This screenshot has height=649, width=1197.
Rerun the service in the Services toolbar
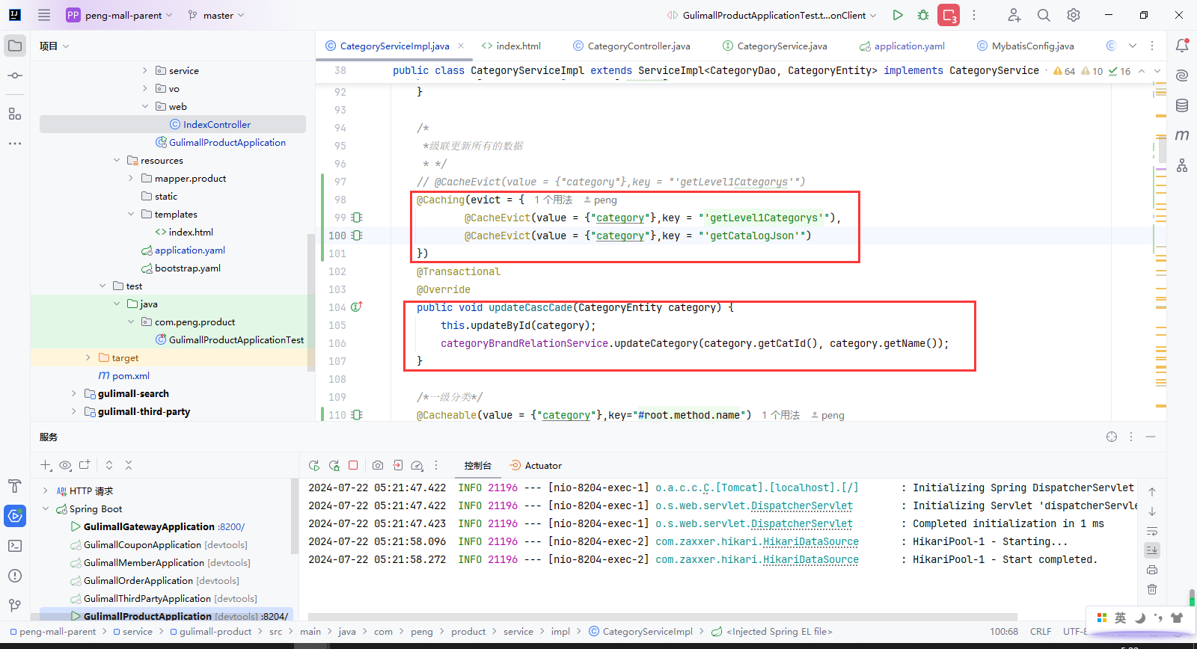coord(314,465)
